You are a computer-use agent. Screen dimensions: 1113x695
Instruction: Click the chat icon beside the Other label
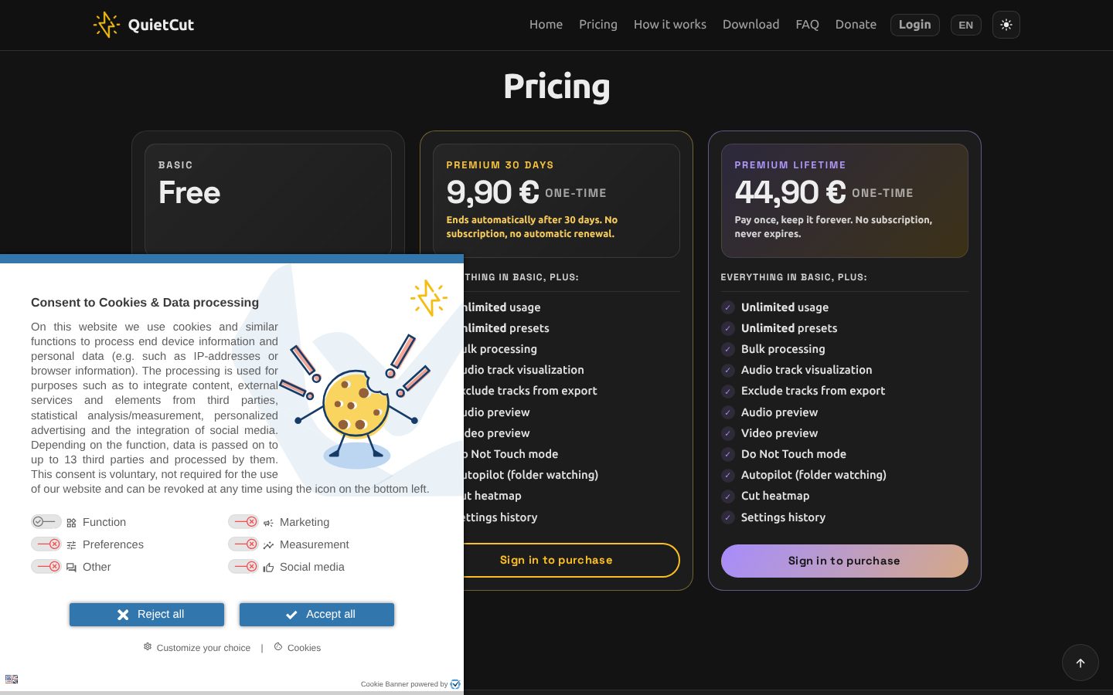71,568
